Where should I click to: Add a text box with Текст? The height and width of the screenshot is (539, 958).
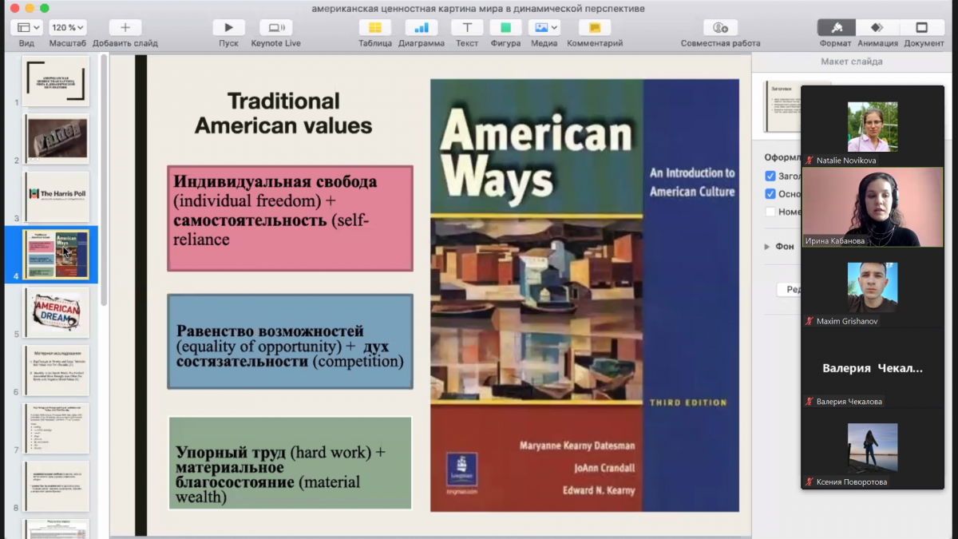coord(467,28)
